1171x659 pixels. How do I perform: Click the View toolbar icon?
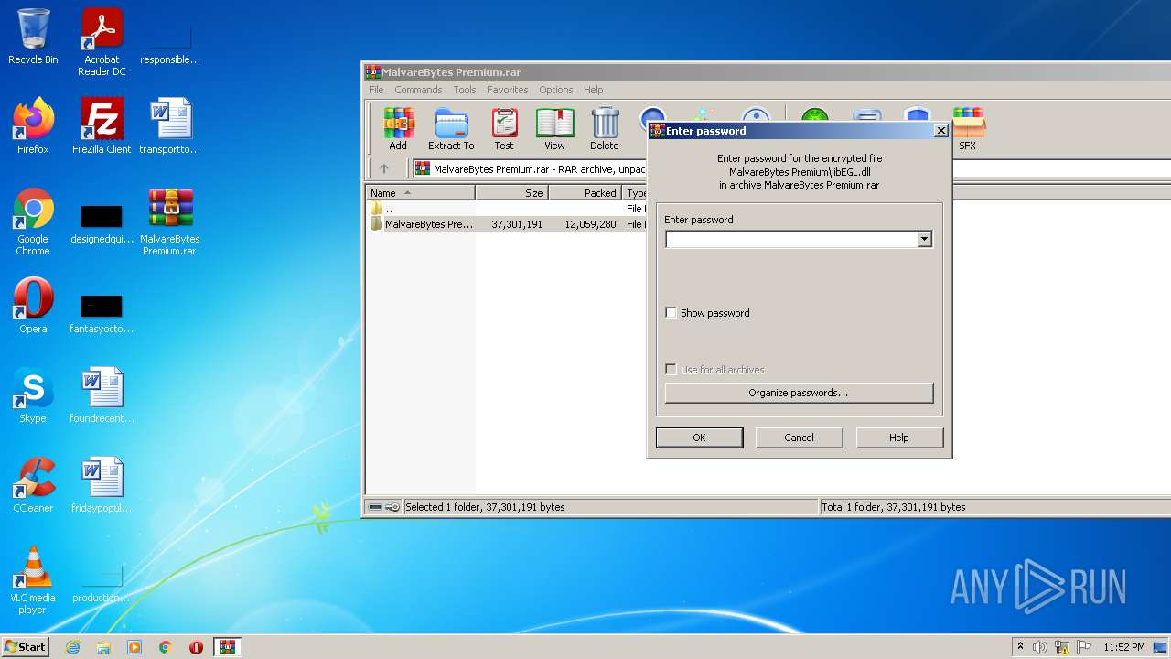554,129
